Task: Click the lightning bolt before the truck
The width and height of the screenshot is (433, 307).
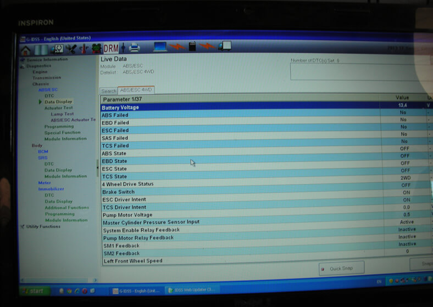Action: [207, 46]
